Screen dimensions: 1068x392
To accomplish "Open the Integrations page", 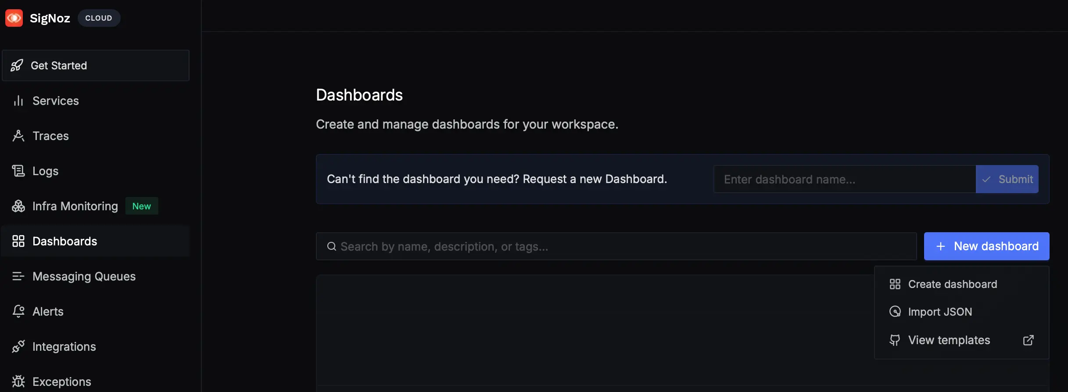I will pyautogui.click(x=96, y=346).
